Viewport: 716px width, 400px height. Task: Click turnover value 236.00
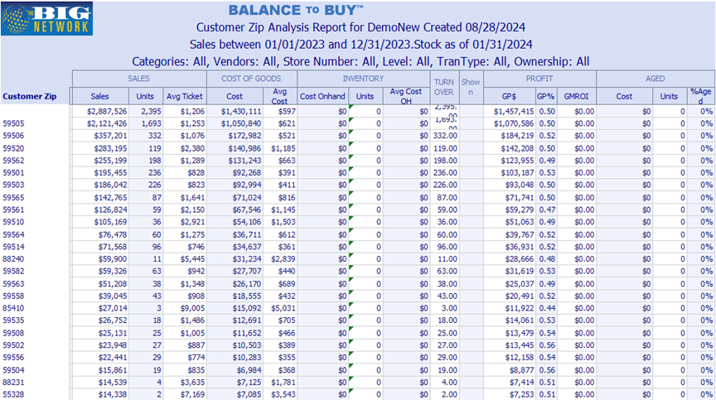point(445,173)
